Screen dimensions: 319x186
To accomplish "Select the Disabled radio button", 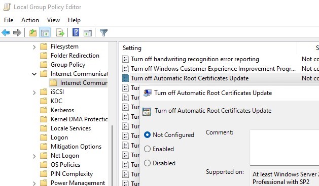I will [147, 163].
